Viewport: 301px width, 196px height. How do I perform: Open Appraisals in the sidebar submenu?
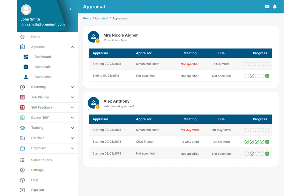(x=43, y=67)
